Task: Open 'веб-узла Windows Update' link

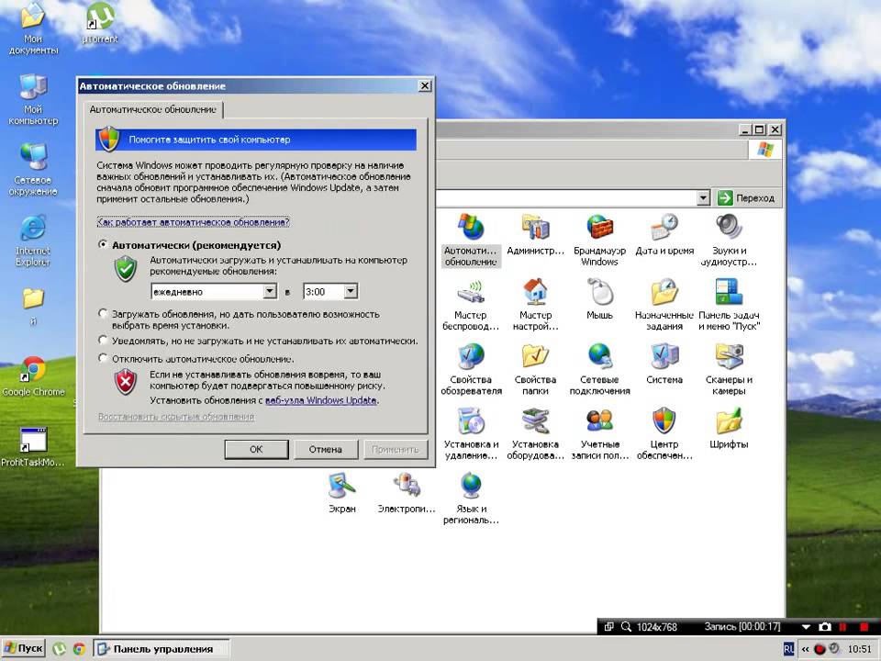Action: click(x=321, y=400)
